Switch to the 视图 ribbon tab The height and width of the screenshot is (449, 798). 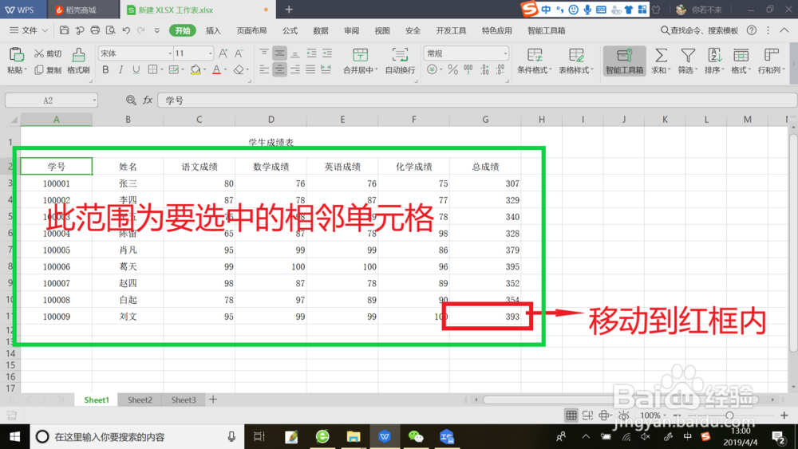point(382,30)
